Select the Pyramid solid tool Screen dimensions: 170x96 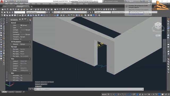click(20, 15)
